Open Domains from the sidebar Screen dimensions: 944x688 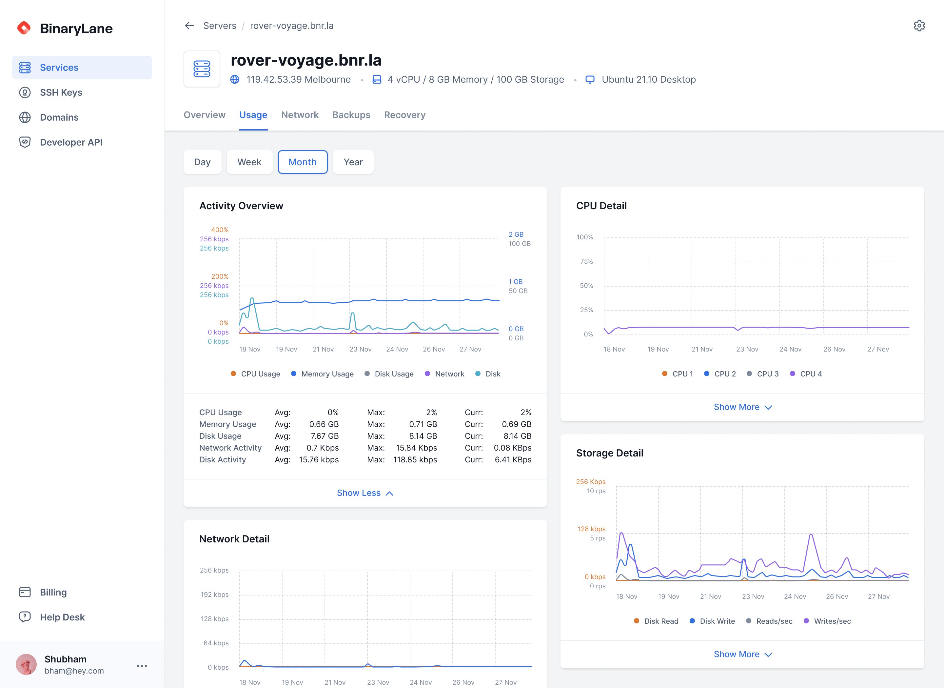point(59,117)
